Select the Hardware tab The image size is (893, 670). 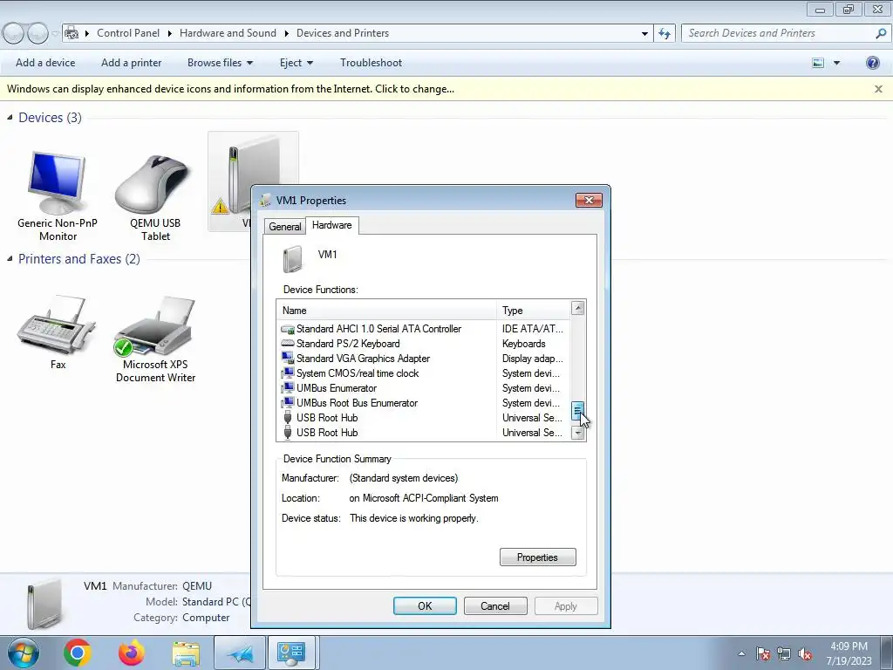[x=332, y=225]
